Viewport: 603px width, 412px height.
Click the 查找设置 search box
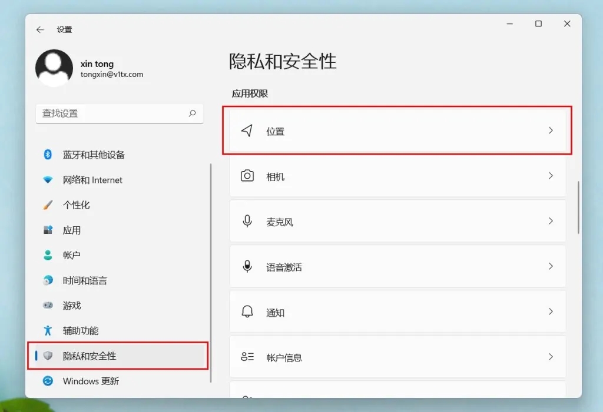click(x=112, y=113)
